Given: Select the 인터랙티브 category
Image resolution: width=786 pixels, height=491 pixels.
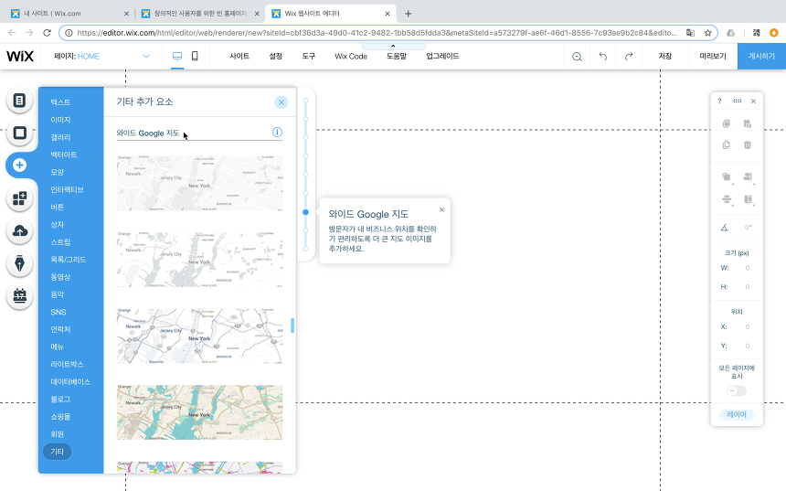Looking at the screenshot, I should (67, 189).
